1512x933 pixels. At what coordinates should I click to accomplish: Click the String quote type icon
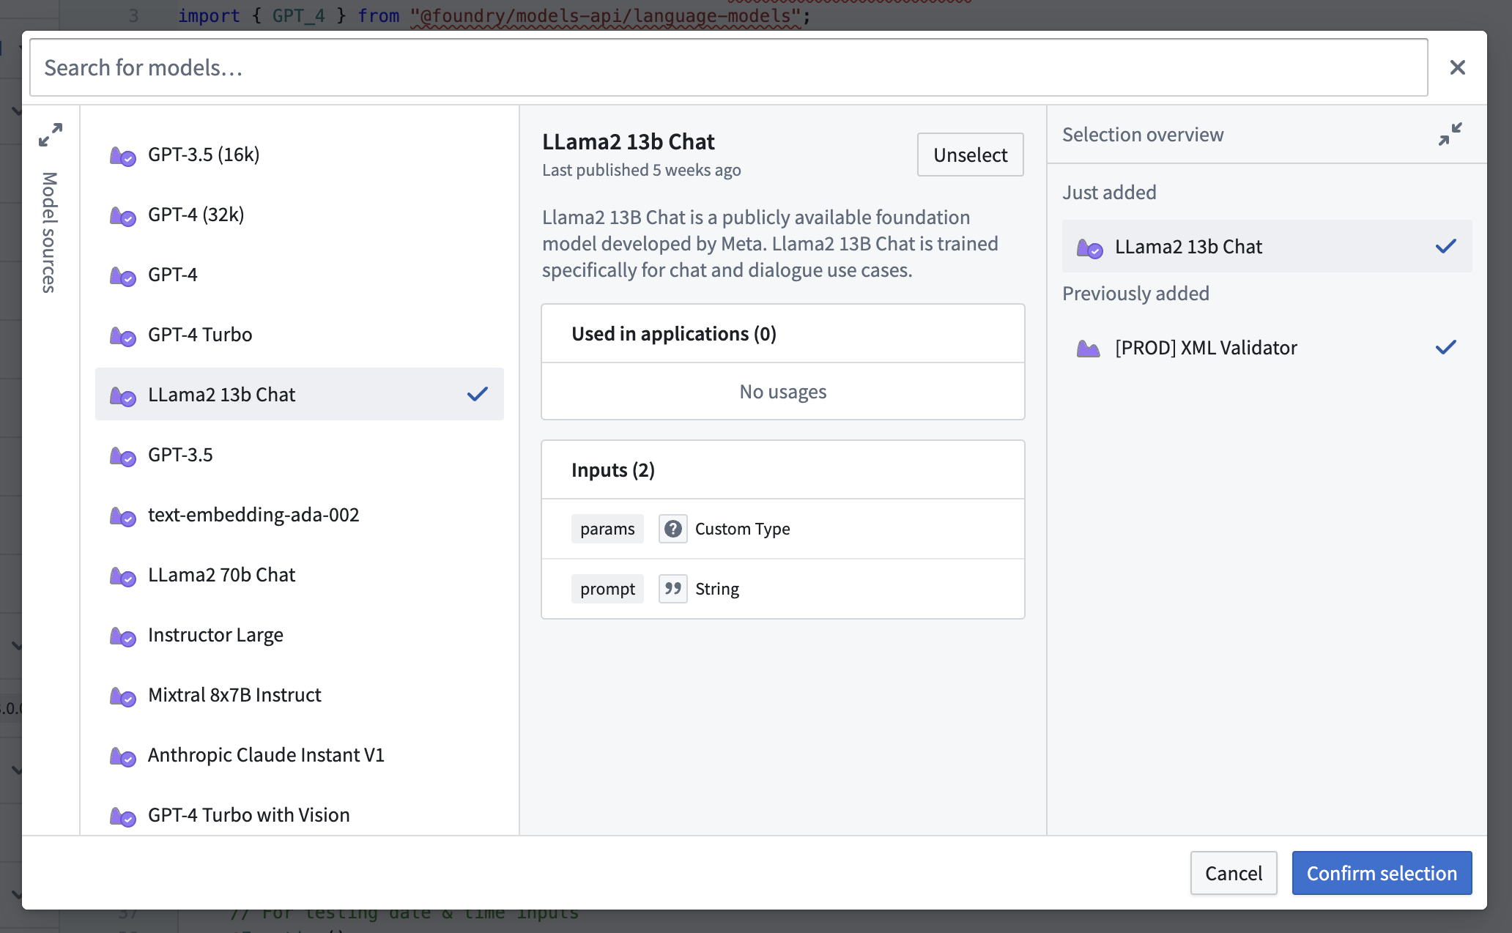point(672,589)
